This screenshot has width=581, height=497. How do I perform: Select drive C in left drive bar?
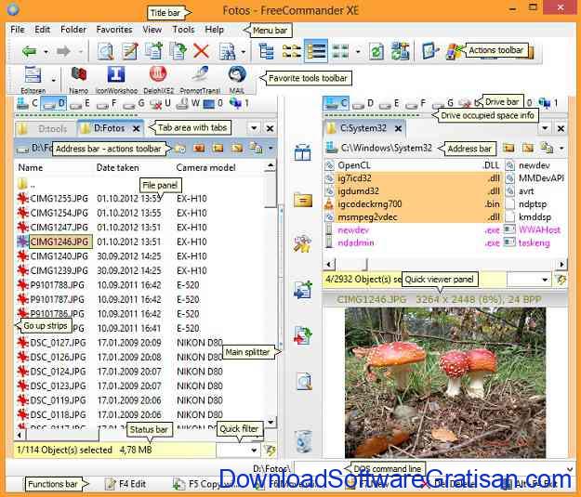(27, 103)
